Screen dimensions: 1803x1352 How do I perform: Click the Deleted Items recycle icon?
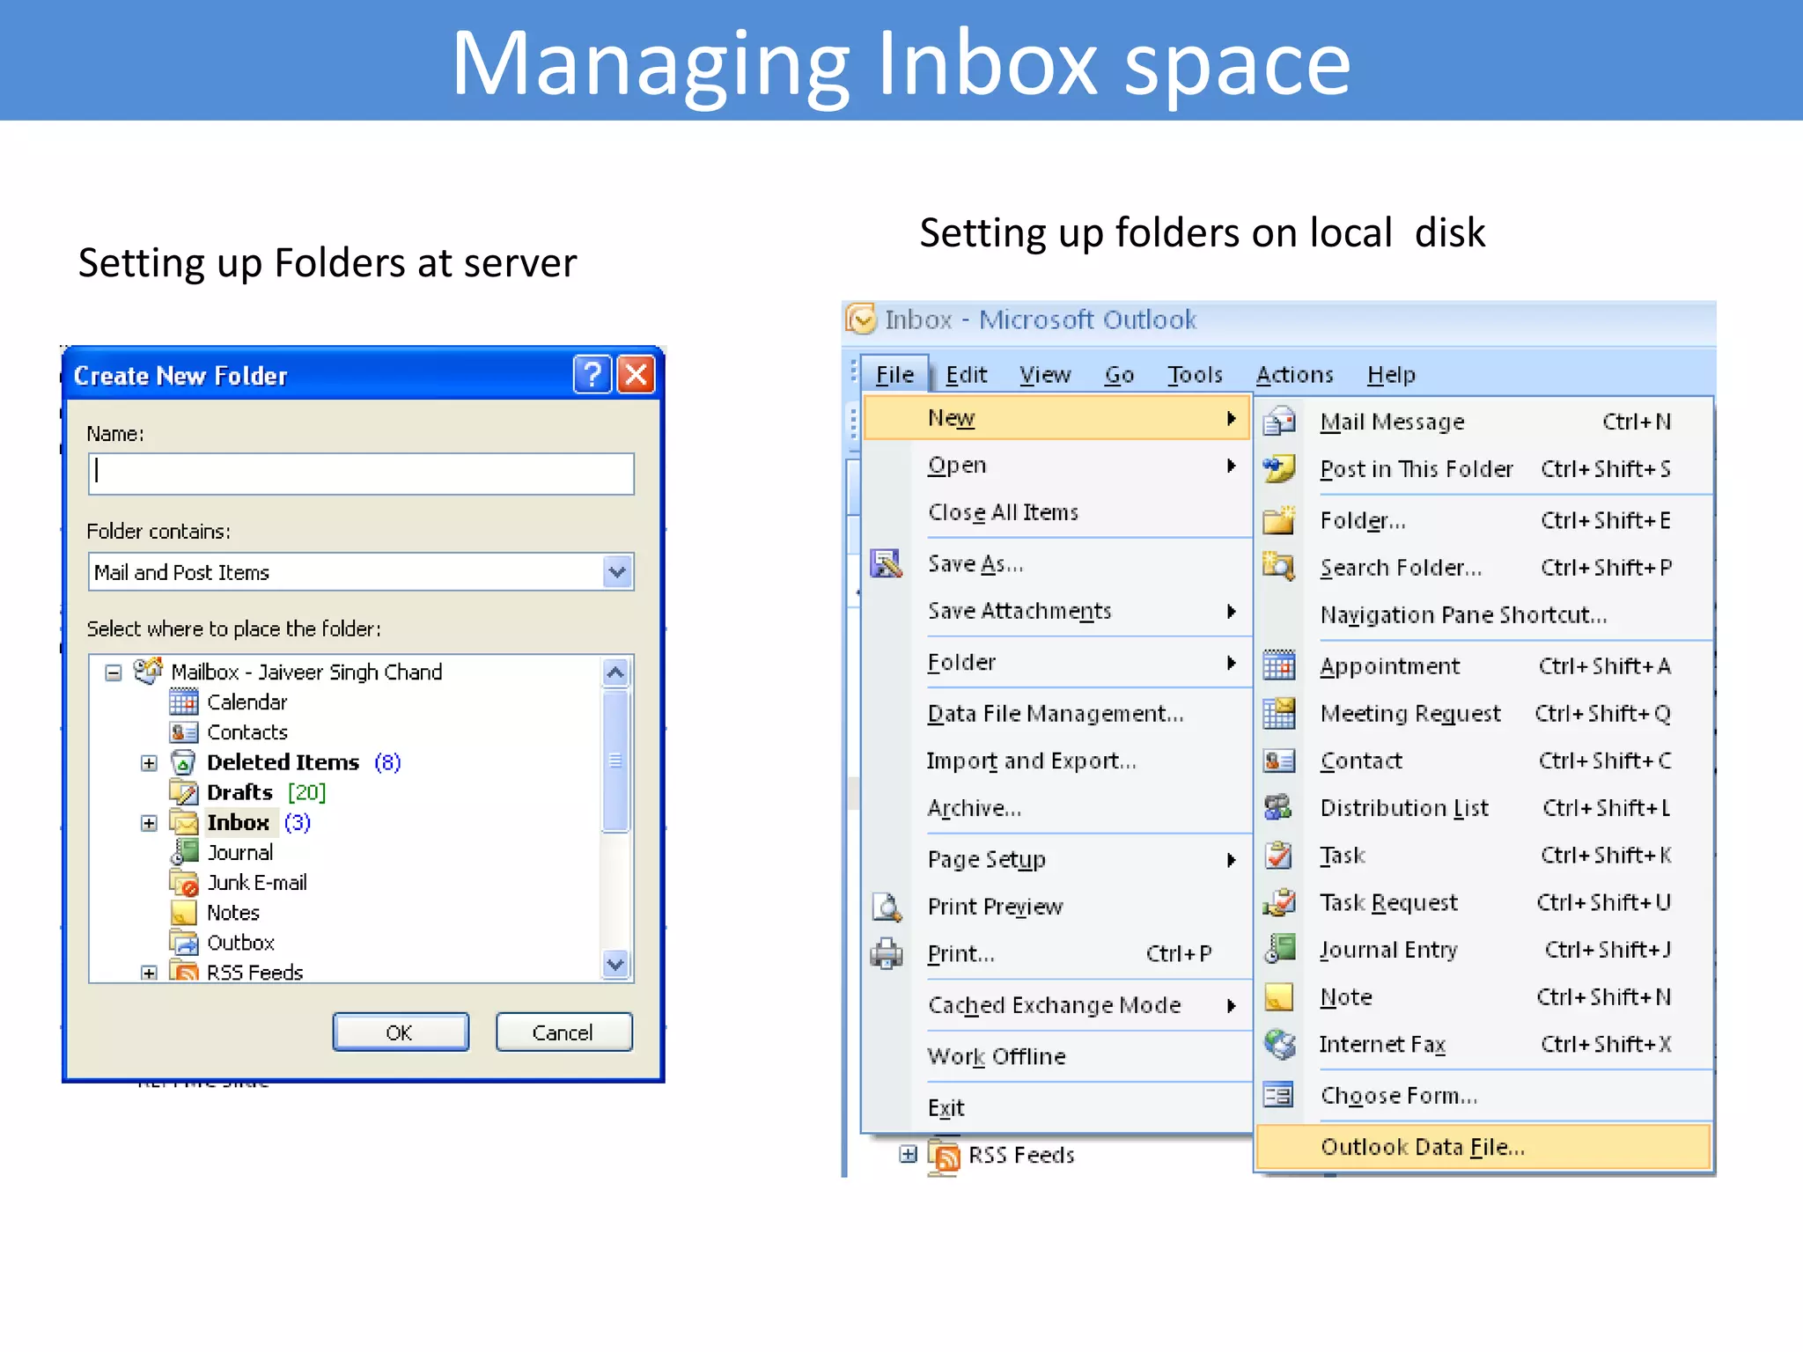click(x=183, y=761)
